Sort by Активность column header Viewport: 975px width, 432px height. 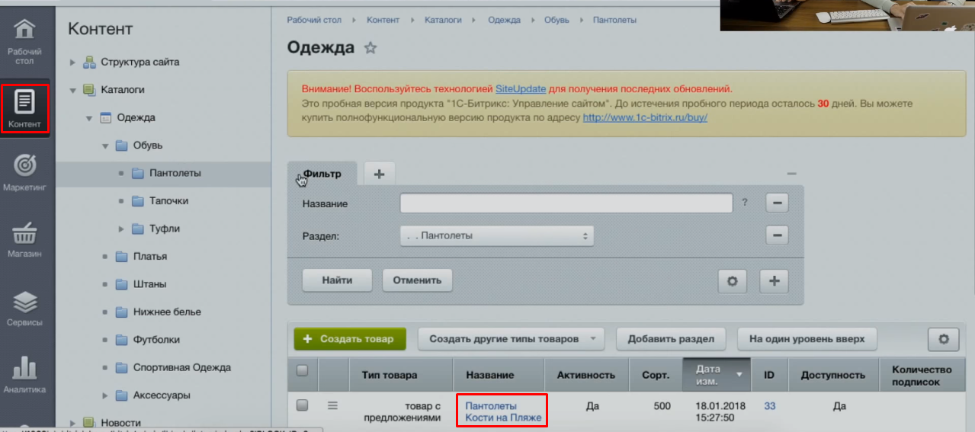click(x=586, y=375)
